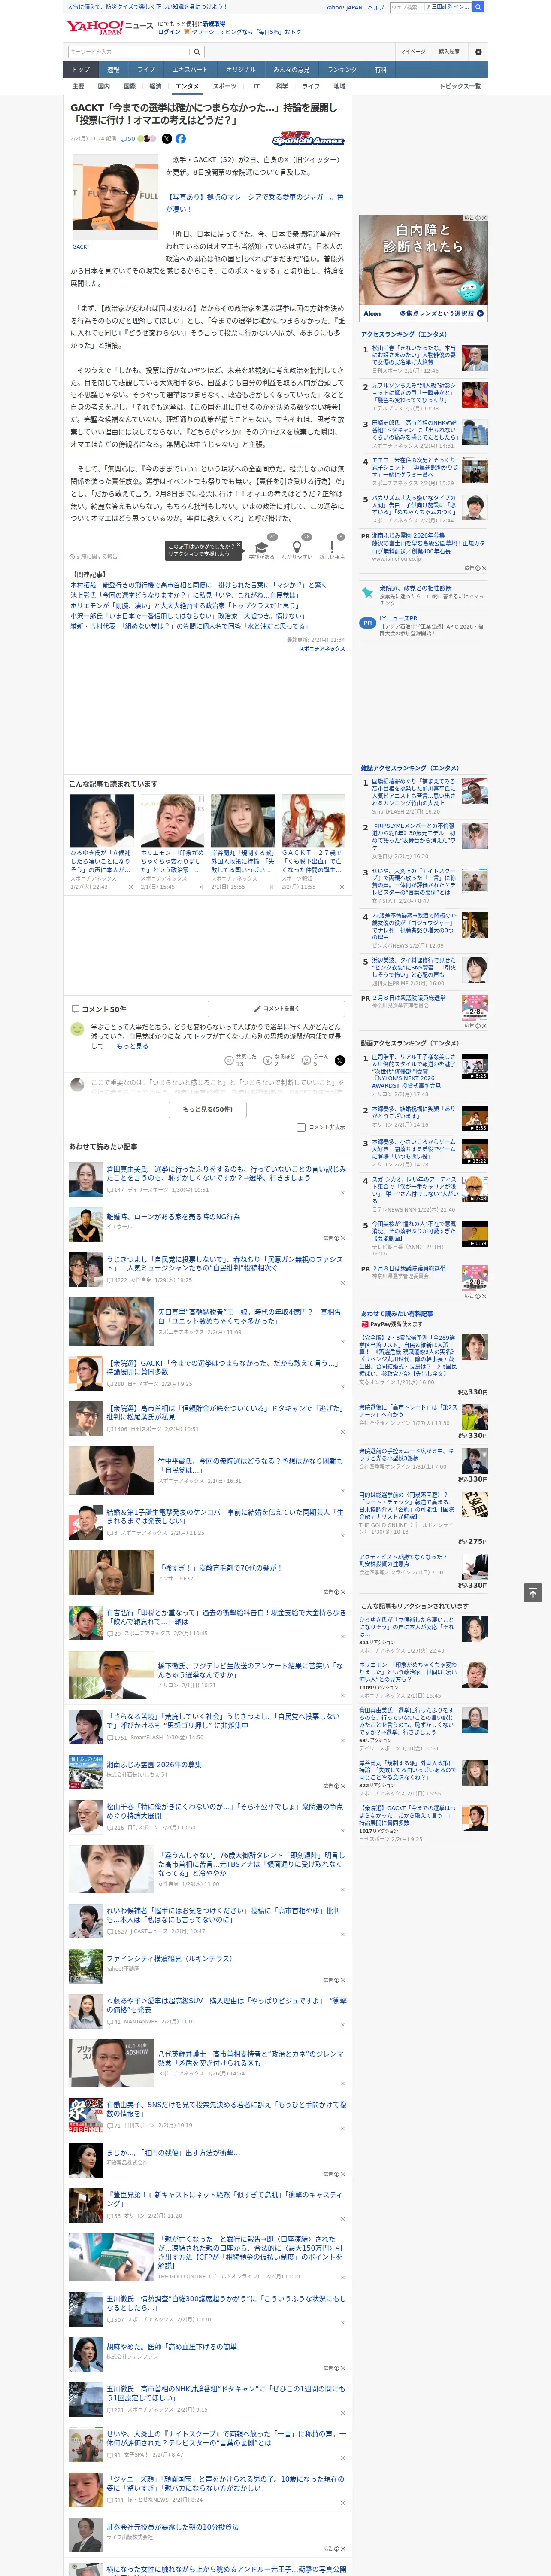Share the article on X

tap(167, 139)
